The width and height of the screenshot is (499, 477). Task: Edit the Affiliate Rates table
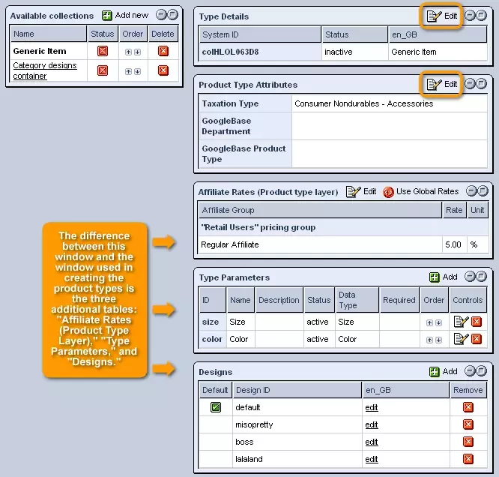coord(361,191)
